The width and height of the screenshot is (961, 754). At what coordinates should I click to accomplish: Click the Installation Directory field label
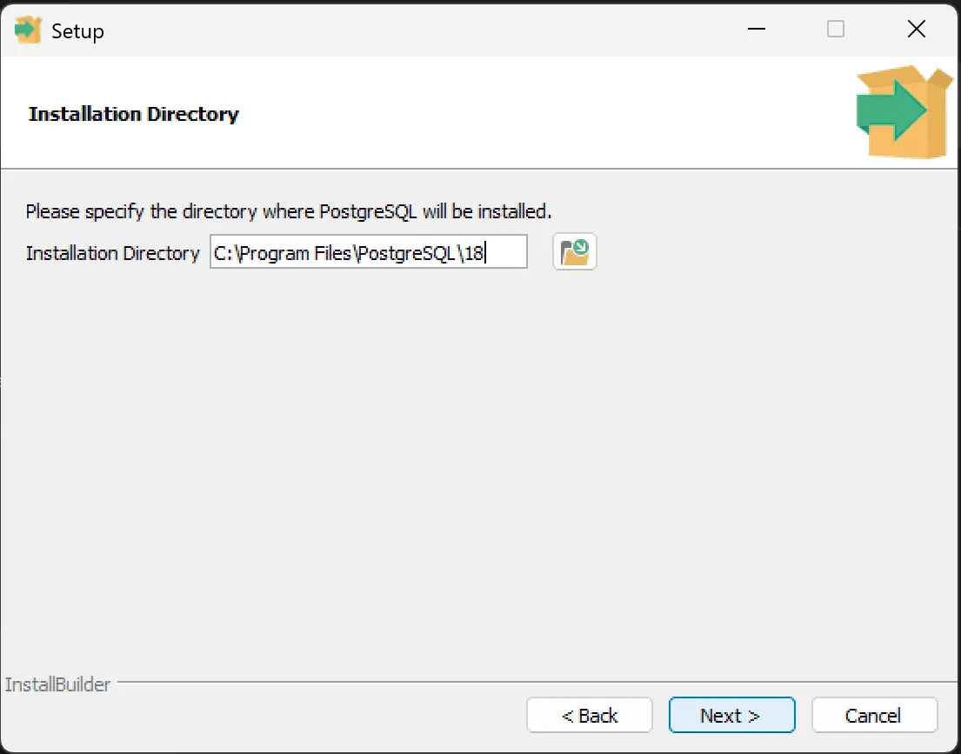[112, 253]
